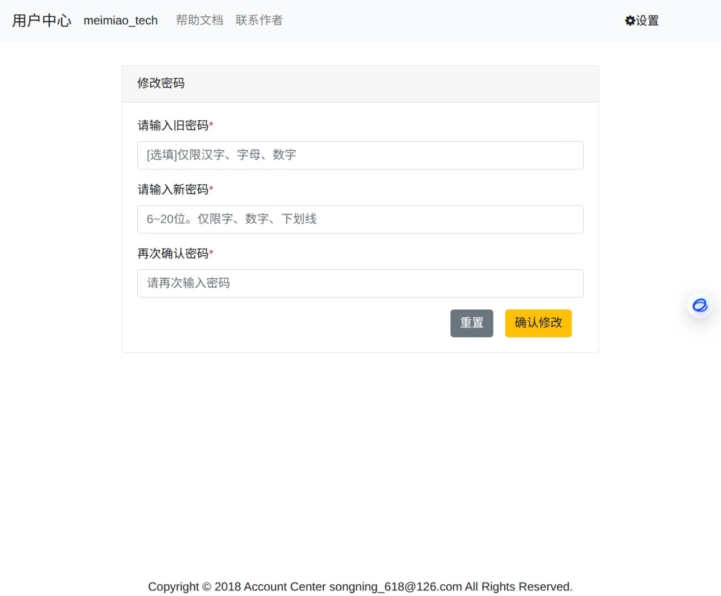
Task: Click the meimiao_tech username in navbar
Action: [x=120, y=21]
